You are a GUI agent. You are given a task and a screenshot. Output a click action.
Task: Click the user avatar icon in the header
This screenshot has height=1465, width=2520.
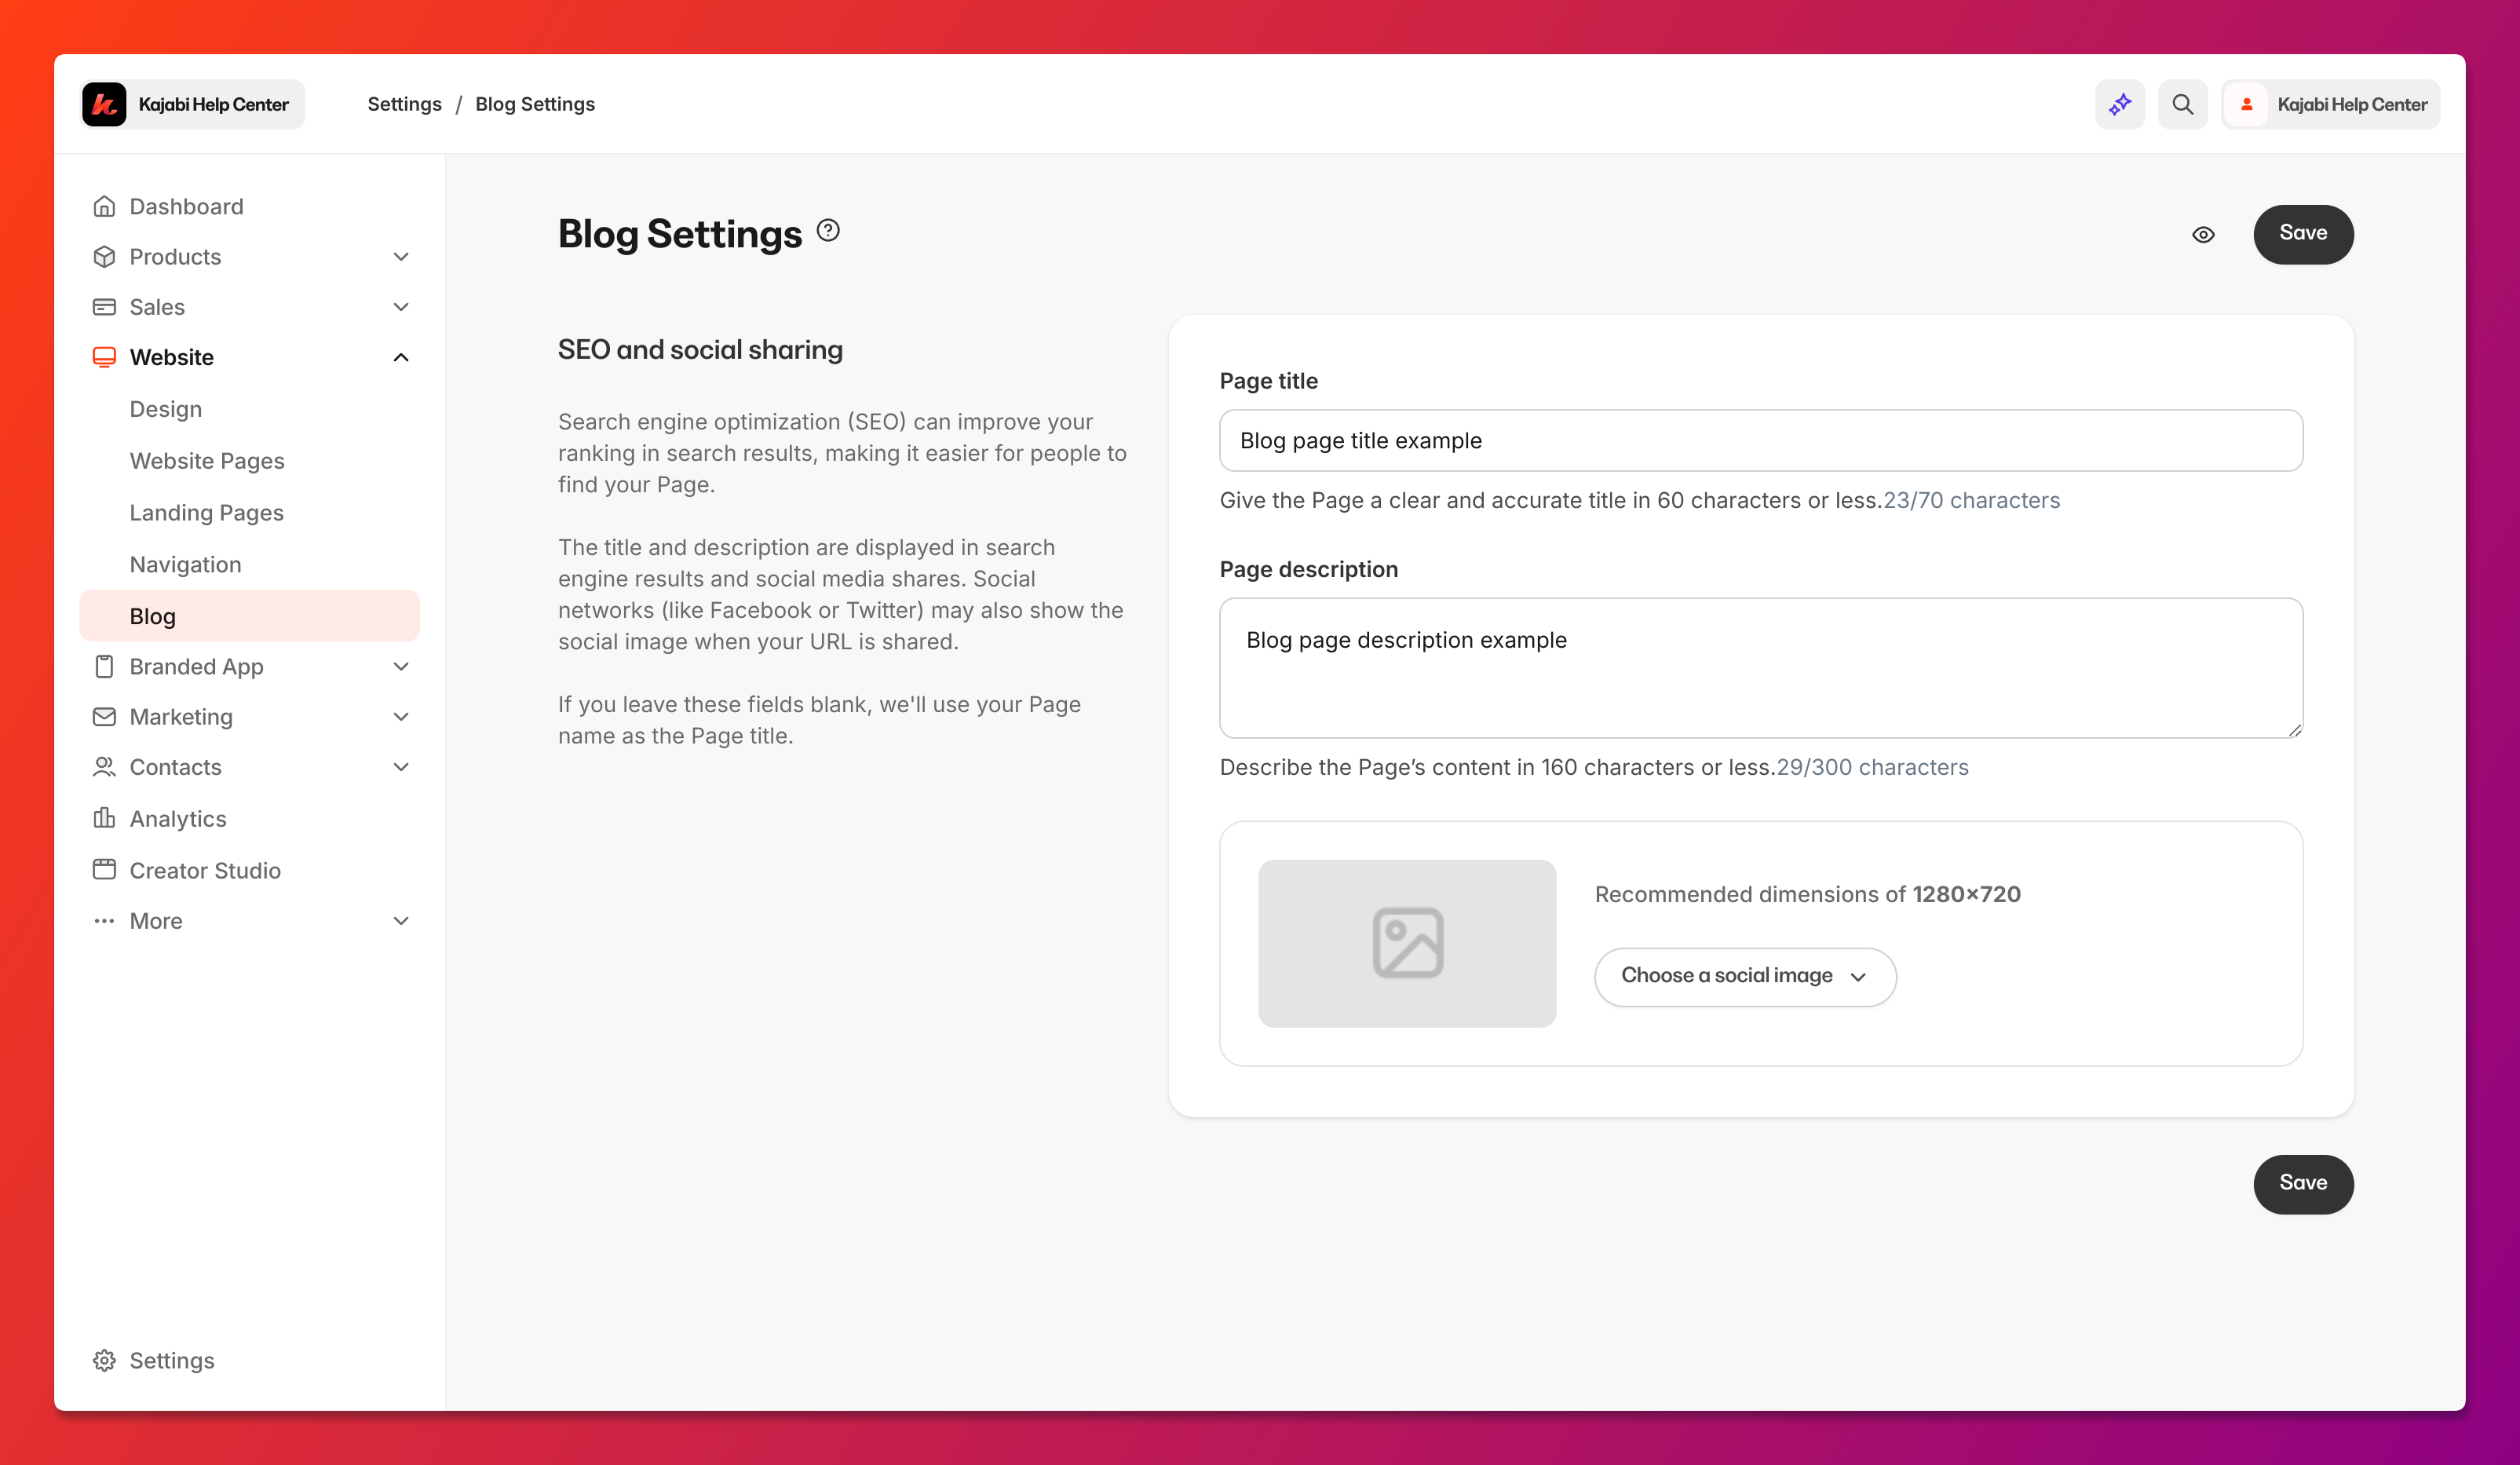[2246, 104]
